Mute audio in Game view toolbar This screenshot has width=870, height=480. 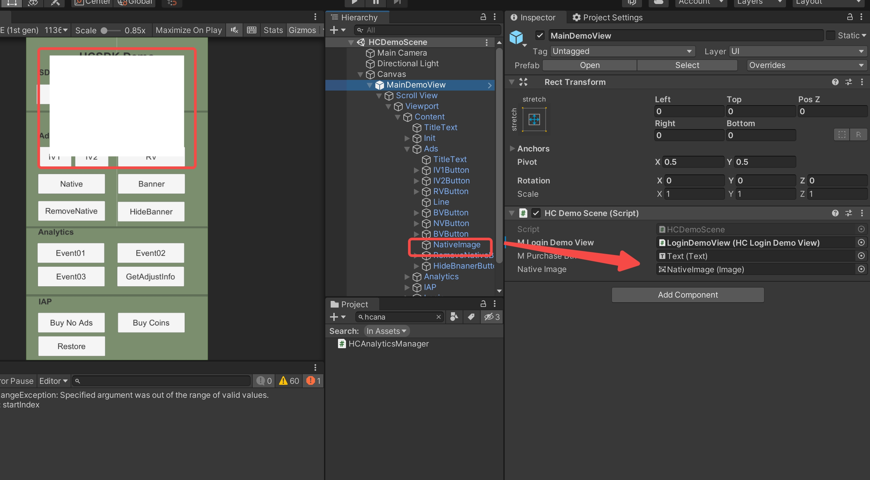pyautogui.click(x=234, y=30)
